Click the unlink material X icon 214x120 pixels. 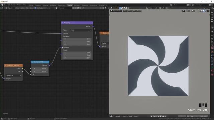(x=80, y=8)
